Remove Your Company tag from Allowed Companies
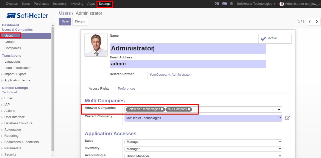Viewport: 321px width, 158px height. [189, 109]
